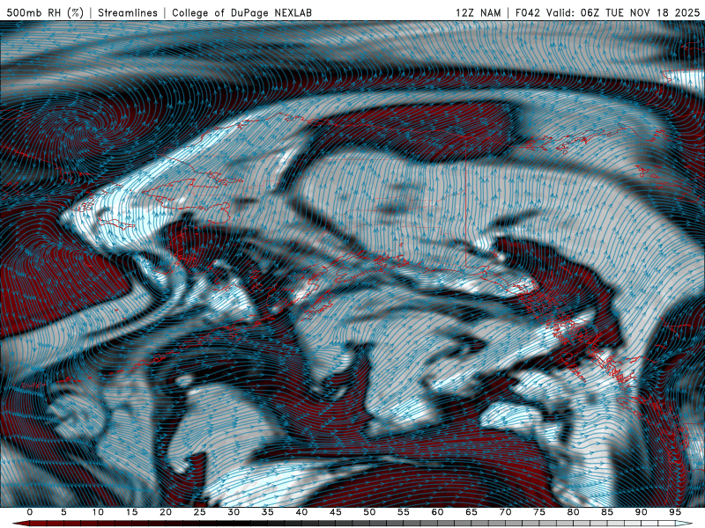Click the colorbar label "50"
The image size is (705, 528).
pyautogui.click(x=369, y=512)
